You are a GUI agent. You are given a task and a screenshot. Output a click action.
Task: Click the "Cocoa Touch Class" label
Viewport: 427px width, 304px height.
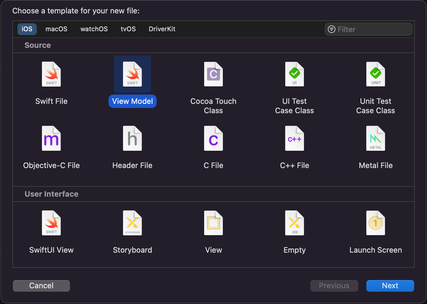click(213, 106)
